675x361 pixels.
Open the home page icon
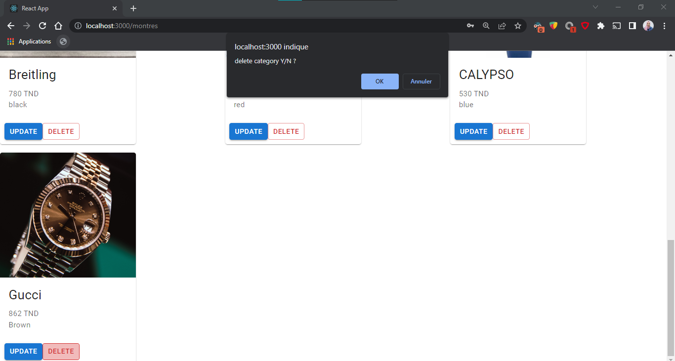coord(58,26)
